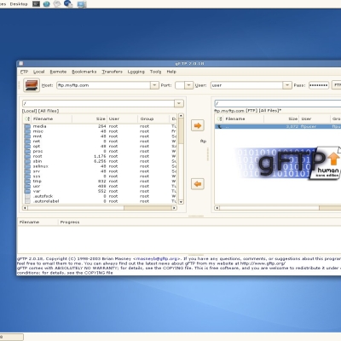The height and width of the screenshot is (341, 341).
Task: Open the Tools menu
Action: point(155,72)
